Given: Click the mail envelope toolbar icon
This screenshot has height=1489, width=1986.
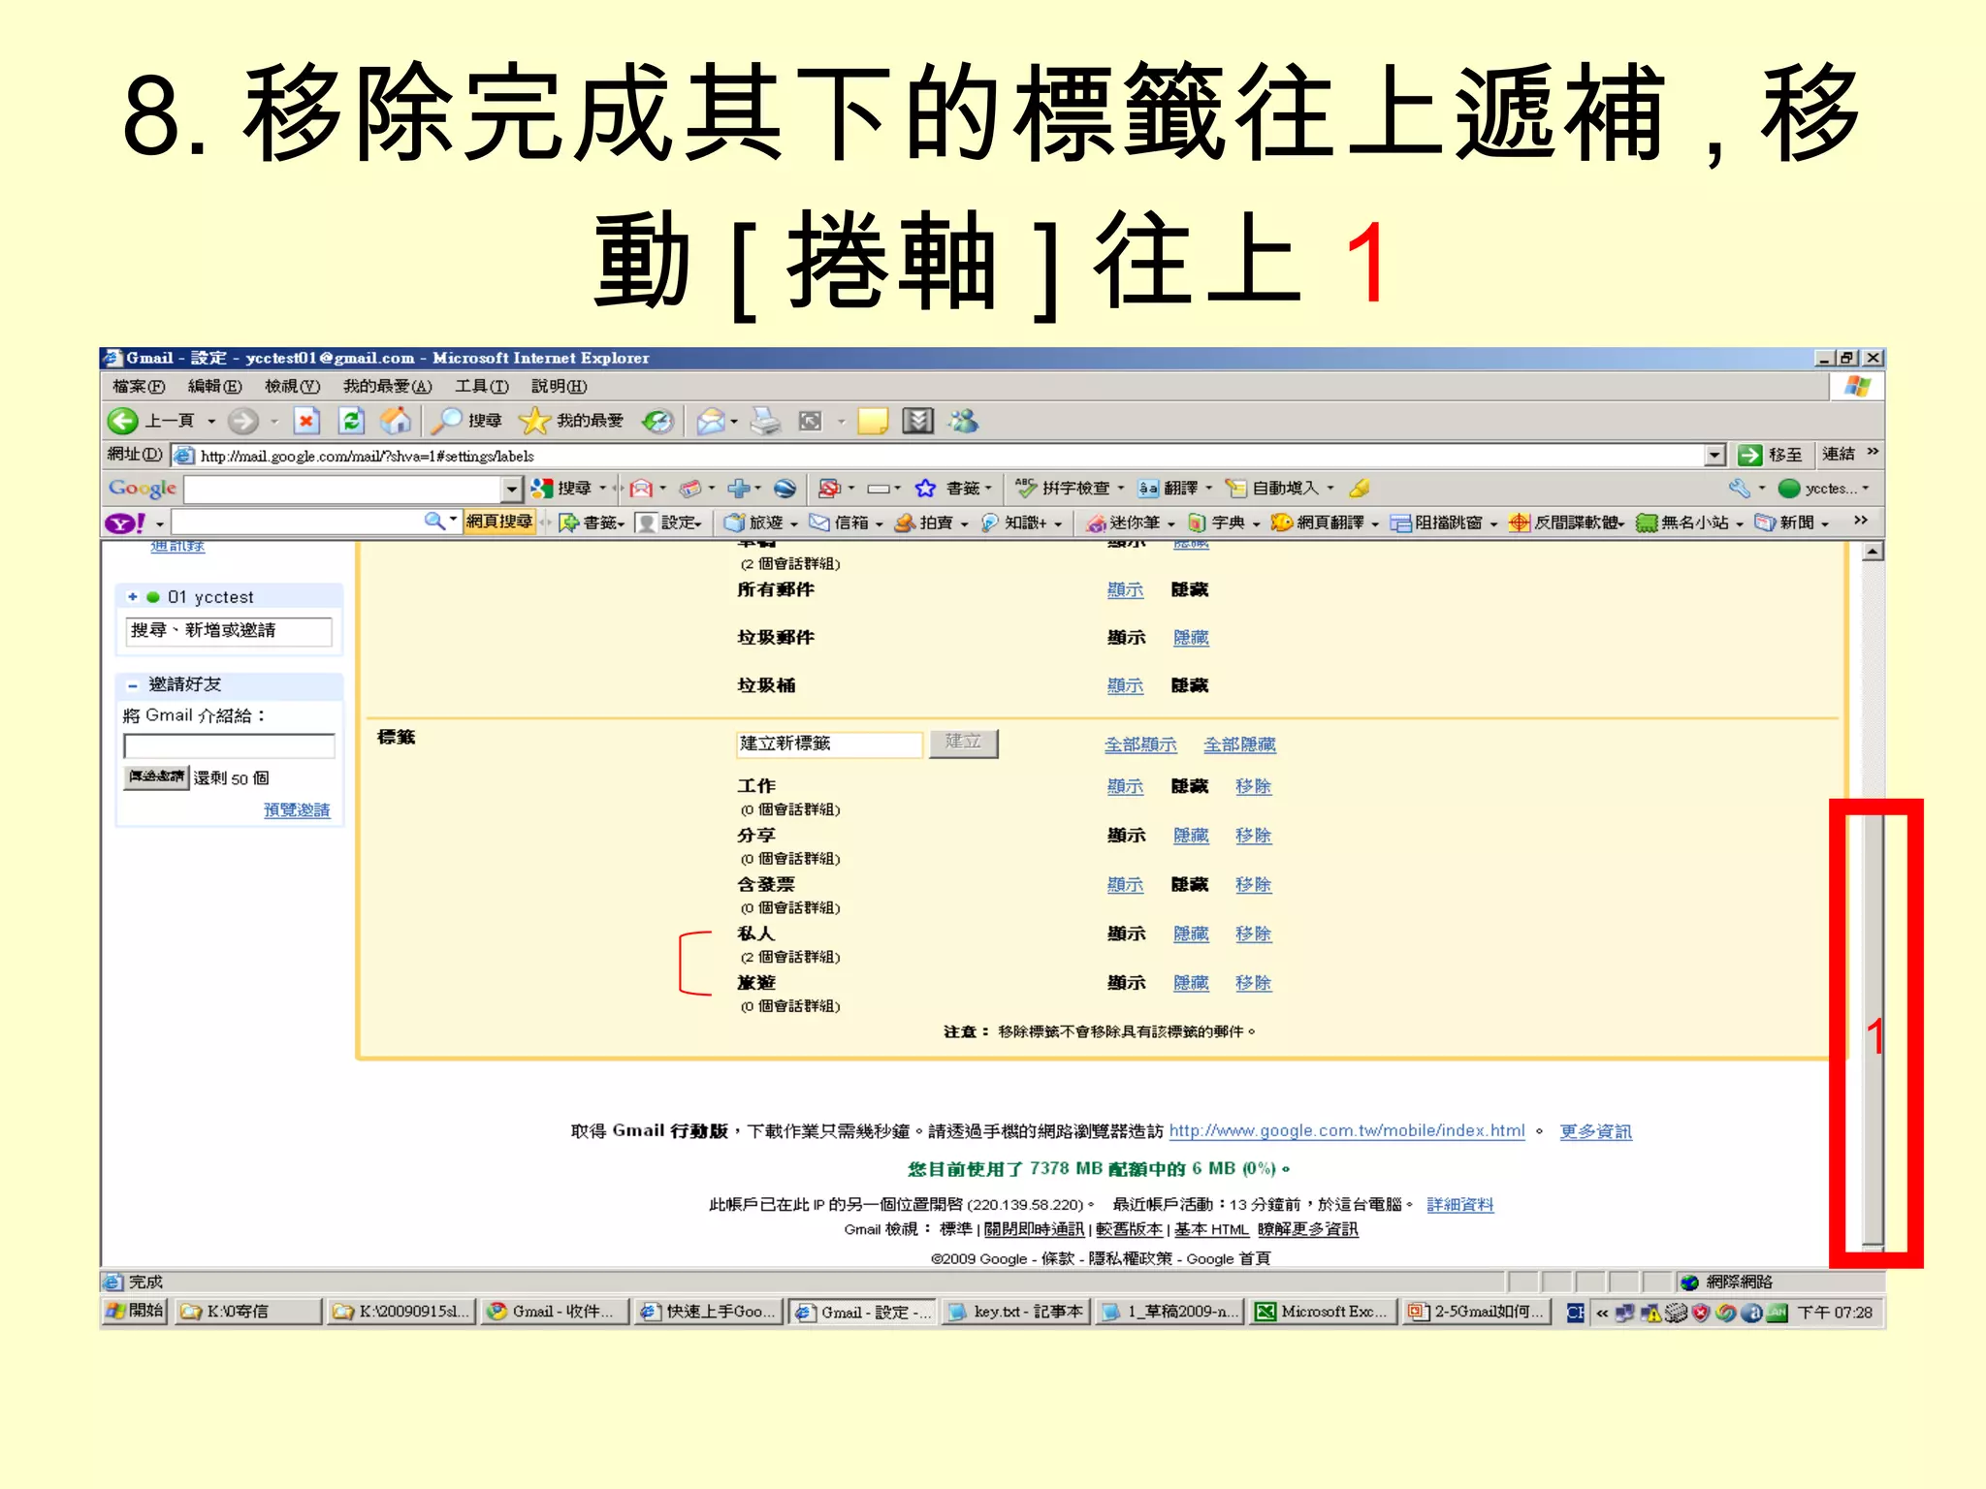Looking at the screenshot, I should [712, 421].
